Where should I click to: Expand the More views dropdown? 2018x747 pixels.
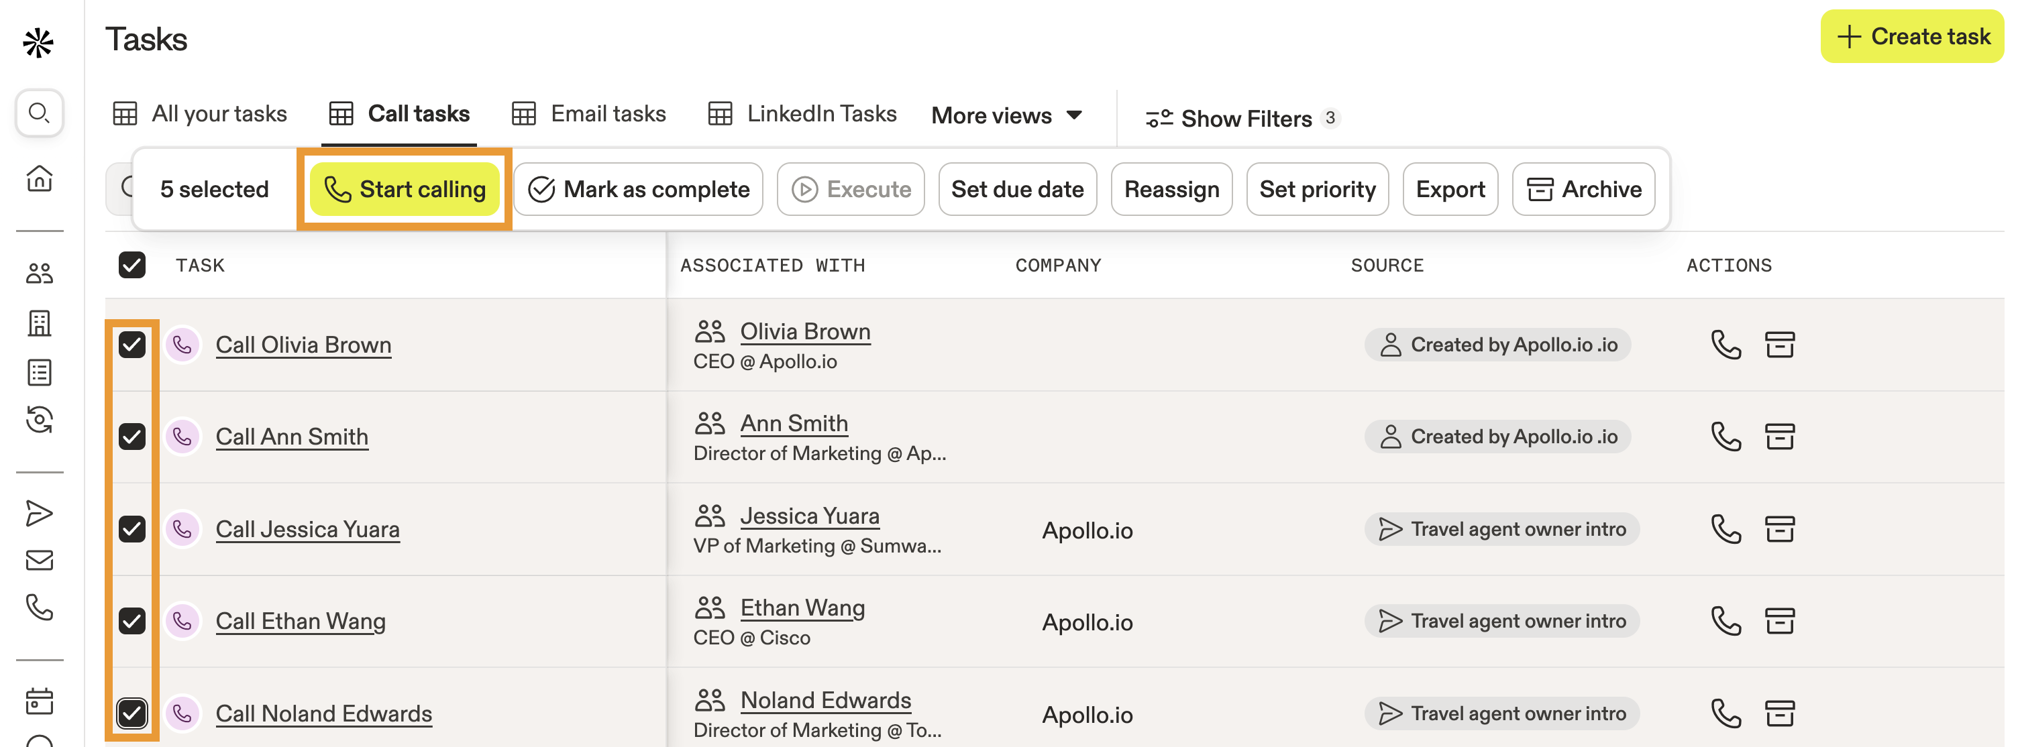tap(1006, 116)
